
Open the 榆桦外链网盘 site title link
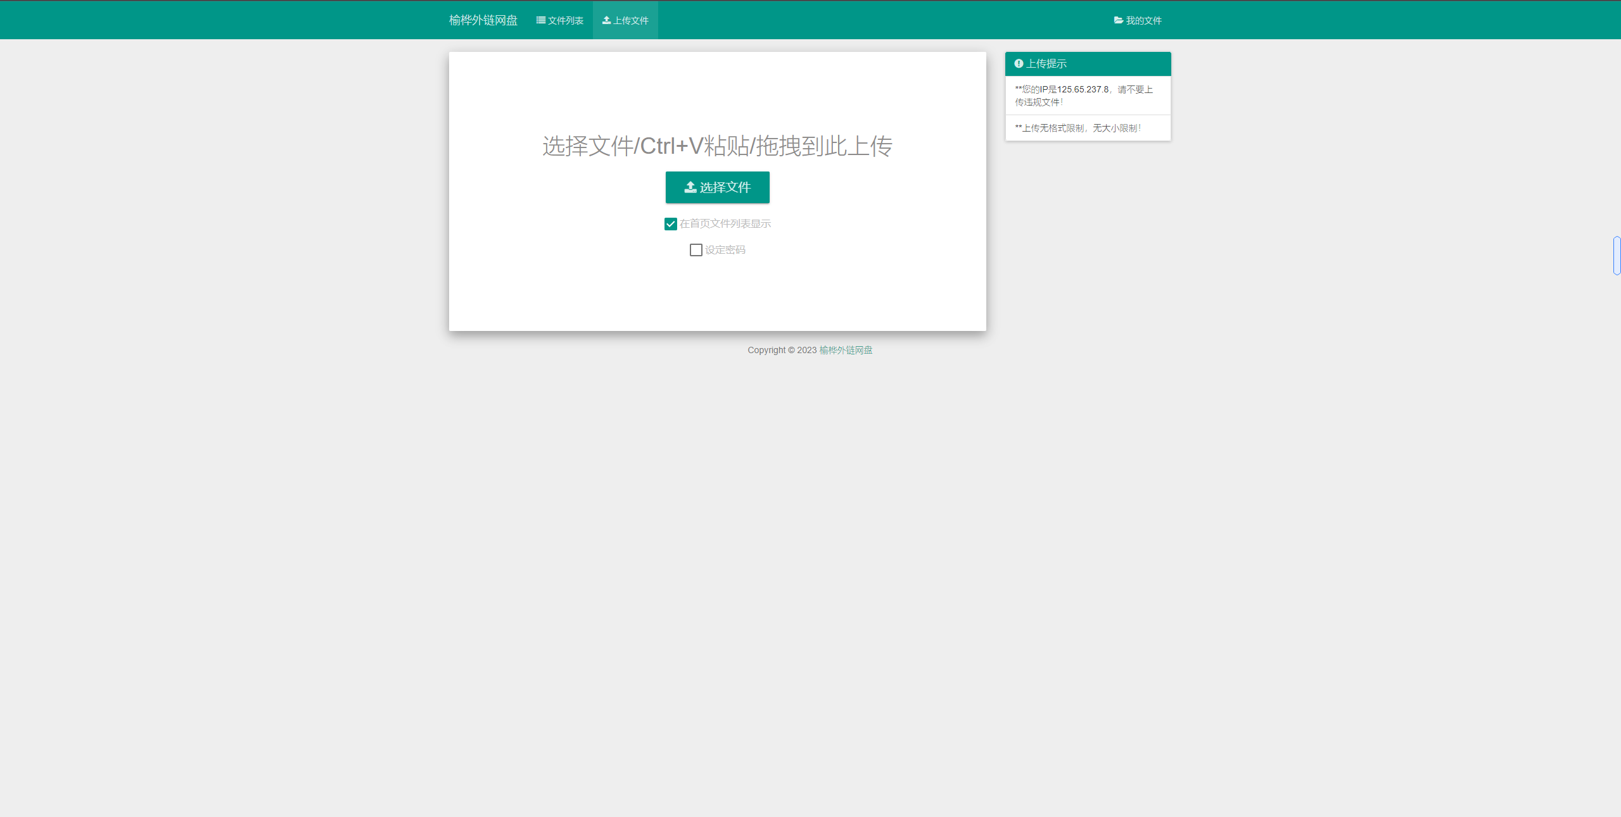[483, 20]
